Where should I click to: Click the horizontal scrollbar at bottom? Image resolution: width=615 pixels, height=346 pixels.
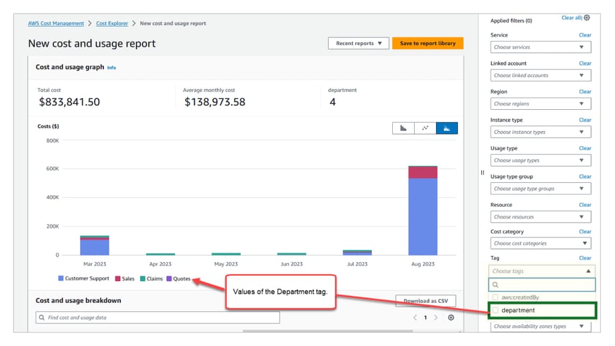coord(328,331)
